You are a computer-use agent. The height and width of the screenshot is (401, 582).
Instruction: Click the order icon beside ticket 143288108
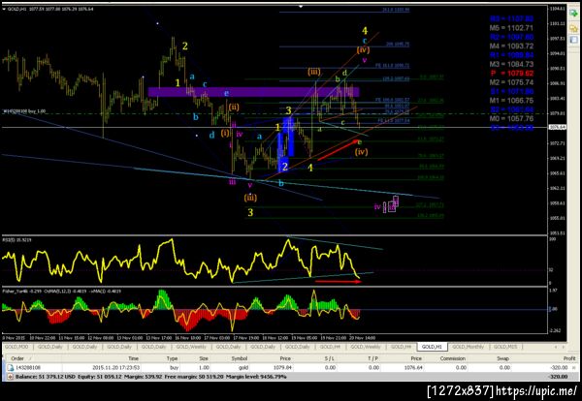(x=9, y=368)
